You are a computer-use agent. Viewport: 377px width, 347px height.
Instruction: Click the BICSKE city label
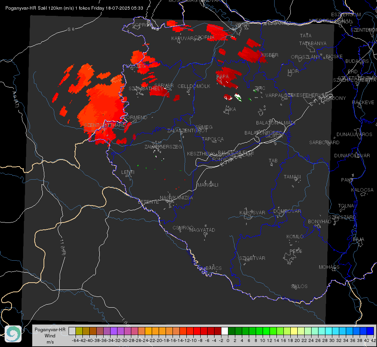334,56
